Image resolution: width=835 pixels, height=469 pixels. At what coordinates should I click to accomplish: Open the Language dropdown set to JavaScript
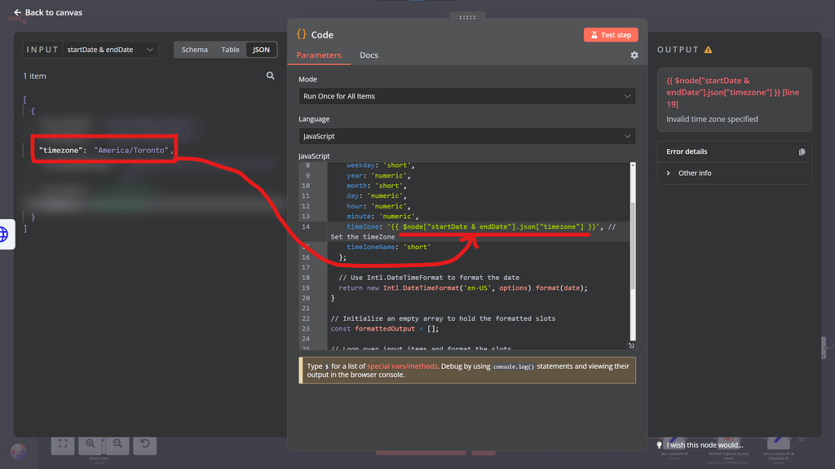click(466, 137)
